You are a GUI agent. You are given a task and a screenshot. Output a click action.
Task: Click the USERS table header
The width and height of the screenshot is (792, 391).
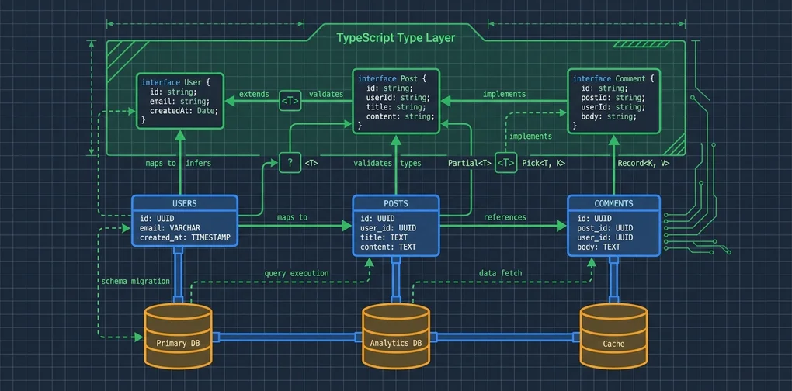(x=184, y=203)
